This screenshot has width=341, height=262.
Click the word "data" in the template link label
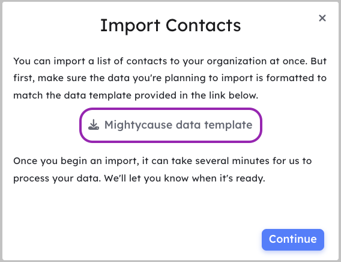pos(188,125)
